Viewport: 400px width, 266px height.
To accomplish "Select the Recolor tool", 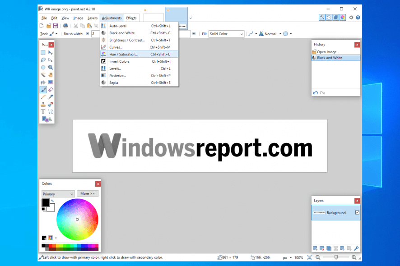I will point(51,104).
